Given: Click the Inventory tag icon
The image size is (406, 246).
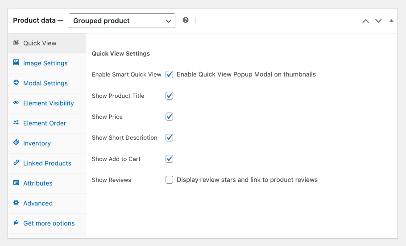Looking at the screenshot, I should click(16, 143).
